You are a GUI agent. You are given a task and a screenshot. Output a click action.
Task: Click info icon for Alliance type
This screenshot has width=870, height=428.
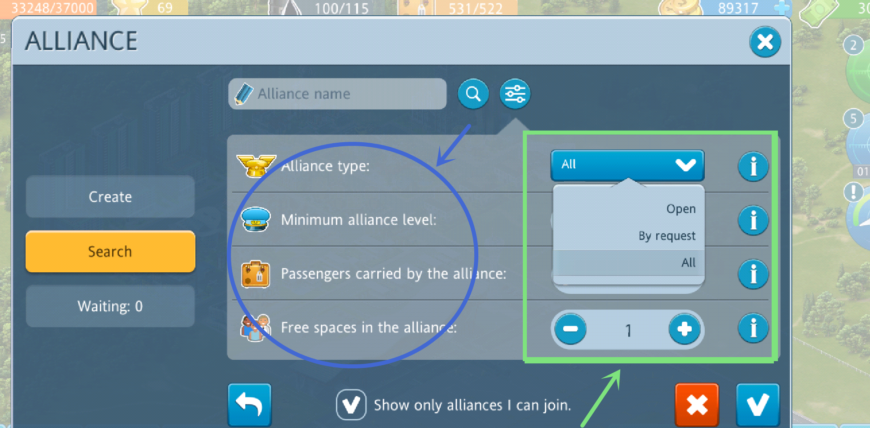coord(753,166)
